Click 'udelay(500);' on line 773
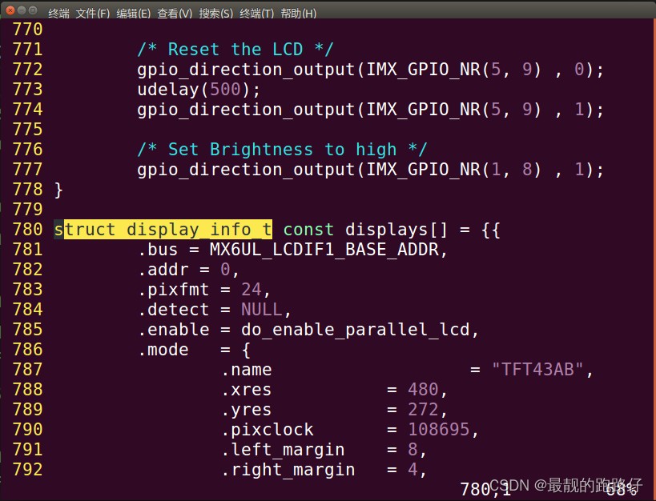 [x=199, y=90]
